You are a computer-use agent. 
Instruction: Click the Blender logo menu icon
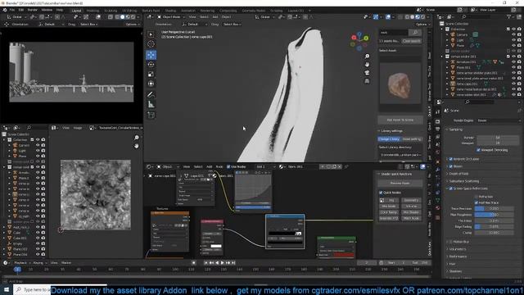point(5,10)
